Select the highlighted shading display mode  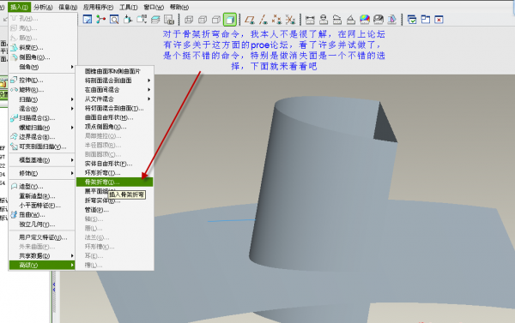click(230, 20)
